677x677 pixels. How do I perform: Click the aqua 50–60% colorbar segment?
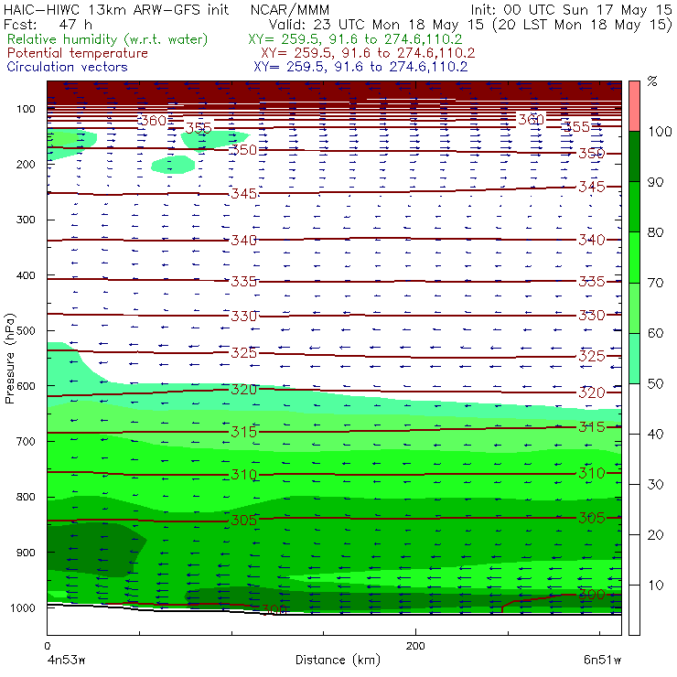pos(634,358)
